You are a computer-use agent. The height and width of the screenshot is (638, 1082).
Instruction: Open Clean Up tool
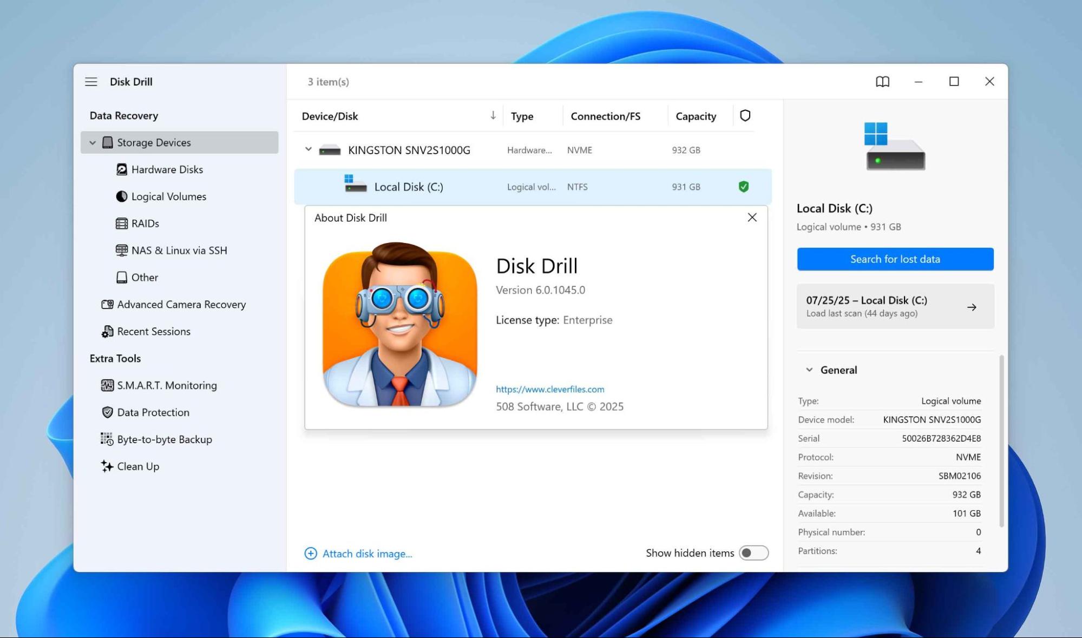137,466
